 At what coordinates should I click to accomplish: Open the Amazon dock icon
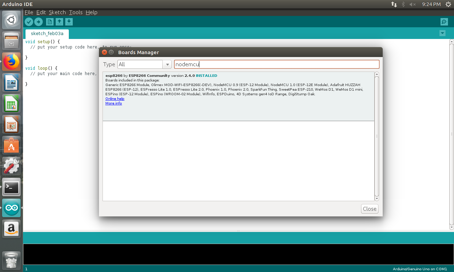(11, 229)
